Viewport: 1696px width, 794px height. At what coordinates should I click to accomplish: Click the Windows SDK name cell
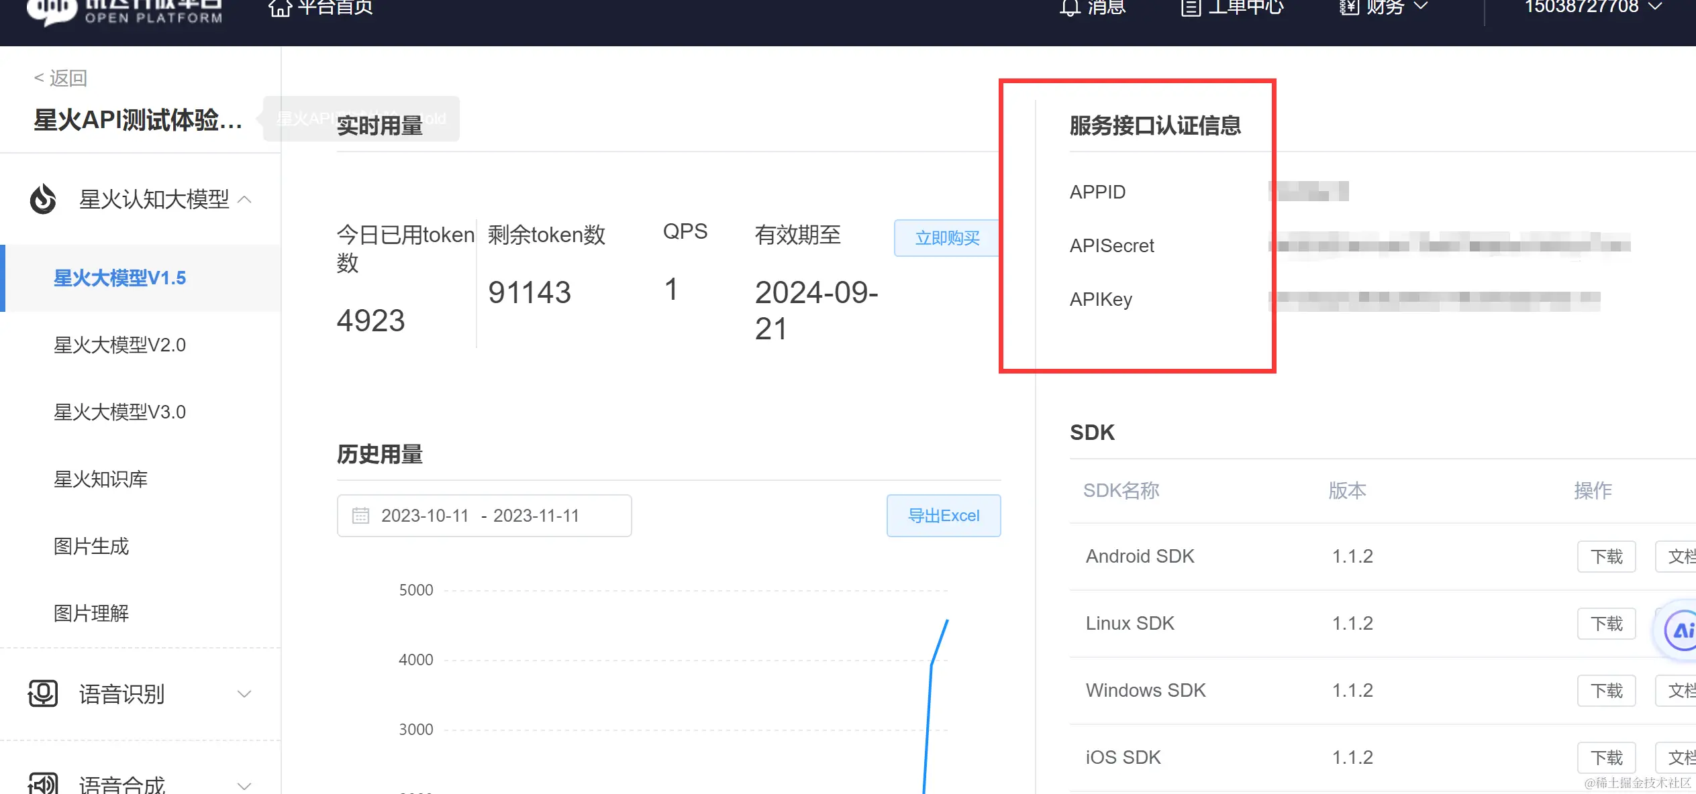pos(1146,690)
